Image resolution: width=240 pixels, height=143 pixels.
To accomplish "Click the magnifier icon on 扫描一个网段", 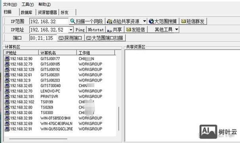I will (72, 21).
